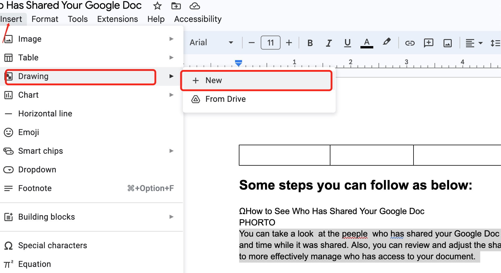Check the cloud saved status icon
The image size is (501, 273).
tap(195, 6)
